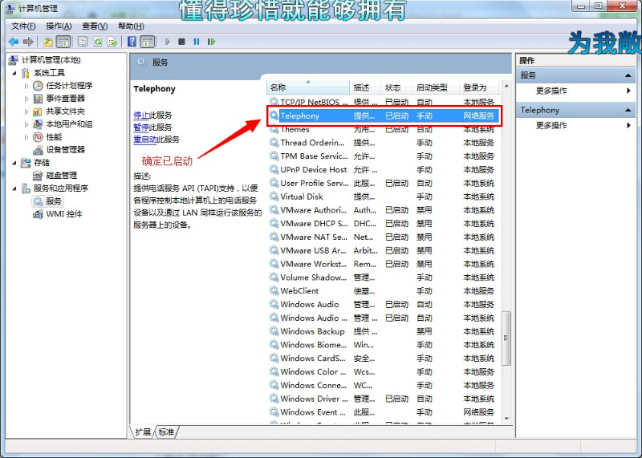Click the Refresh toolbar icon
This screenshot has width=642, height=458.
click(x=99, y=42)
